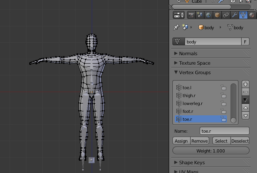
Task: Lock the toe.r vertex group
Action: tap(223, 119)
